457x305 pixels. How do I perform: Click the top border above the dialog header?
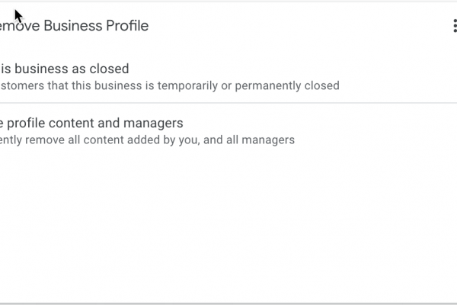pyautogui.click(x=228, y=2)
